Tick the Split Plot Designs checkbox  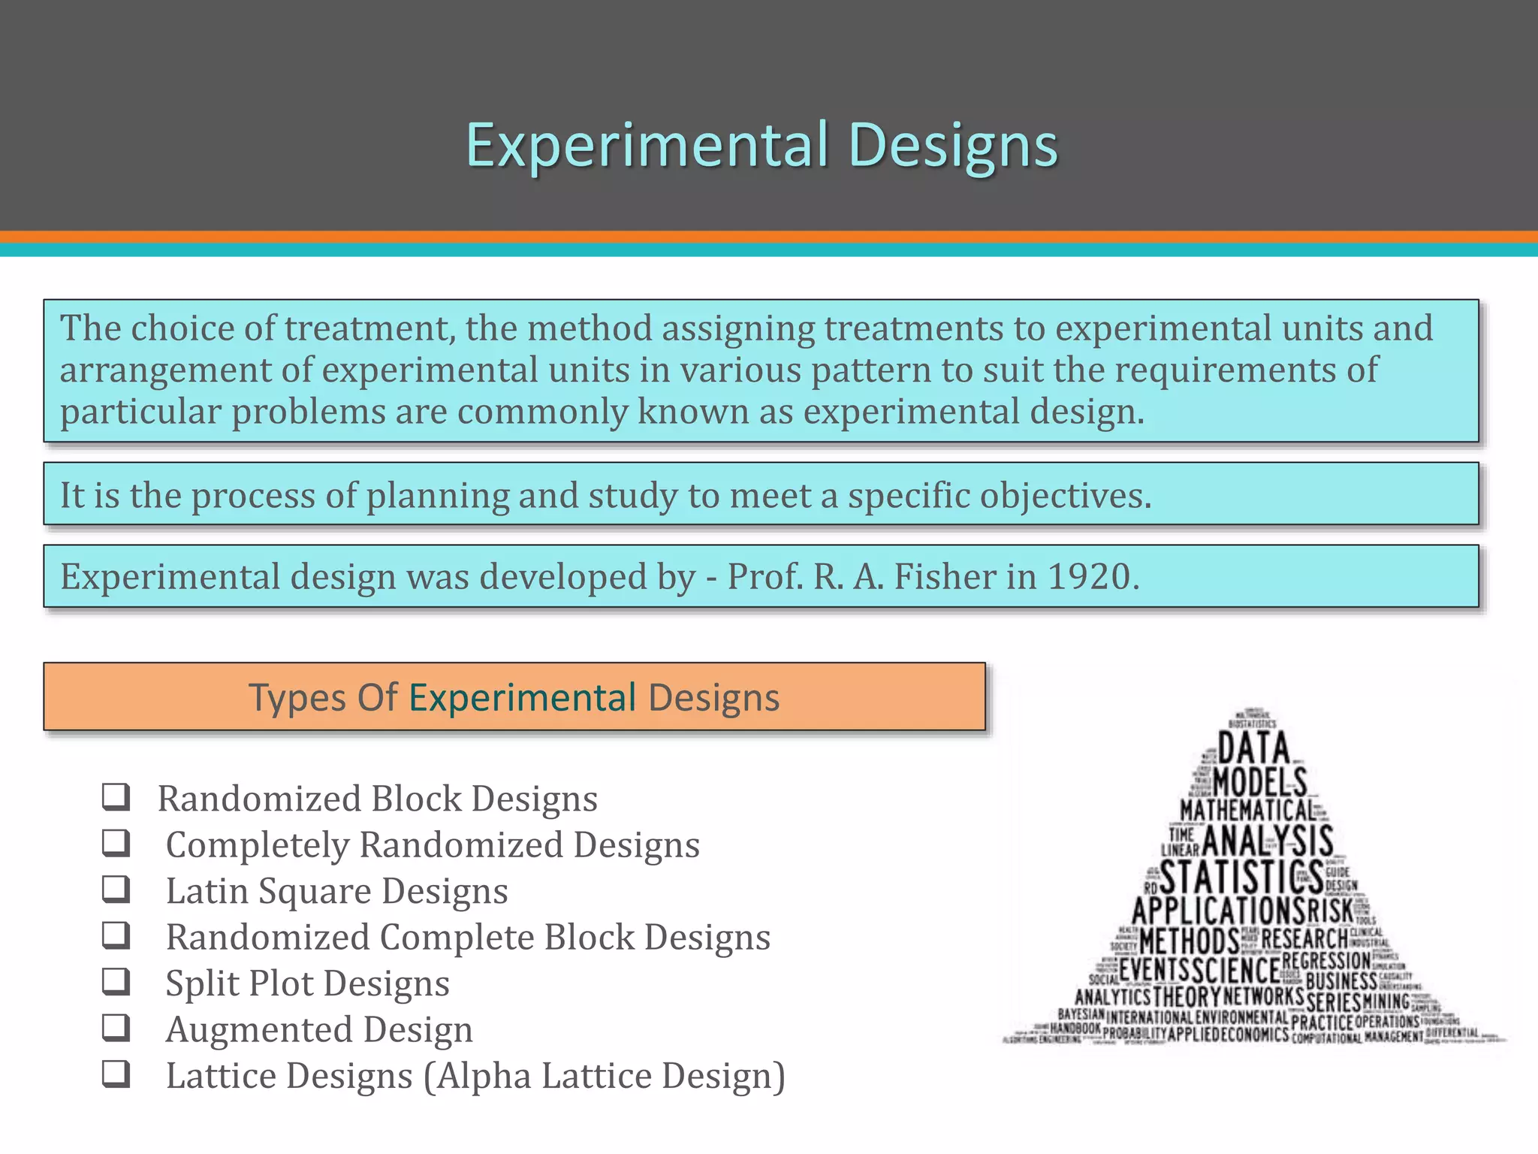point(116,981)
